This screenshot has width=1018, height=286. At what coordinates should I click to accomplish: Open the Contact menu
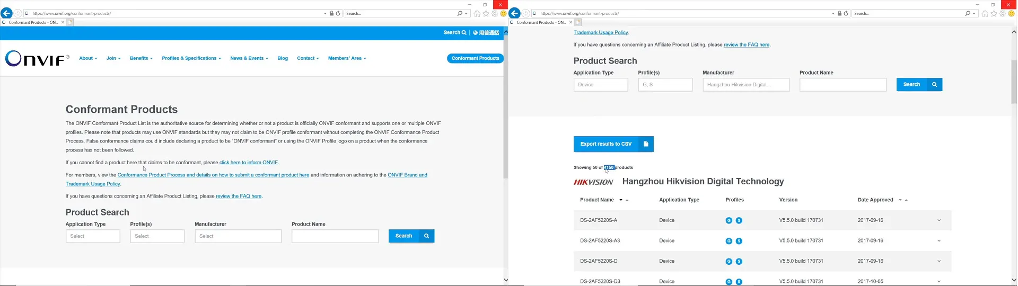click(x=308, y=58)
